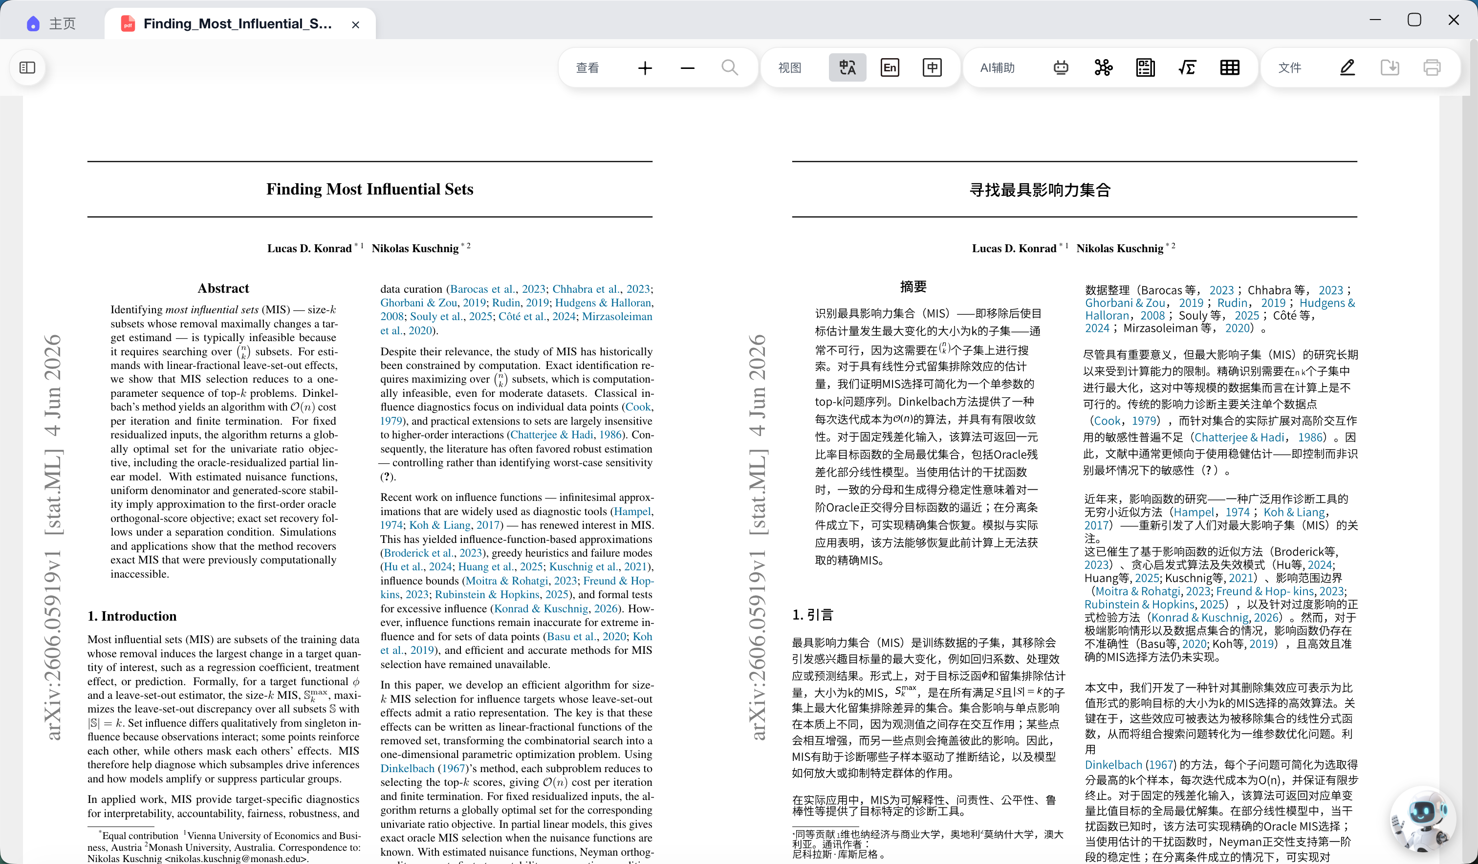The height and width of the screenshot is (864, 1478).
Task: Click the PDF file icon in tab
Action: point(127,23)
